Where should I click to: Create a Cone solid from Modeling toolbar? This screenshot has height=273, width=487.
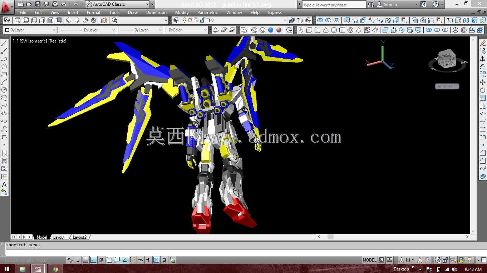pos(326,30)
